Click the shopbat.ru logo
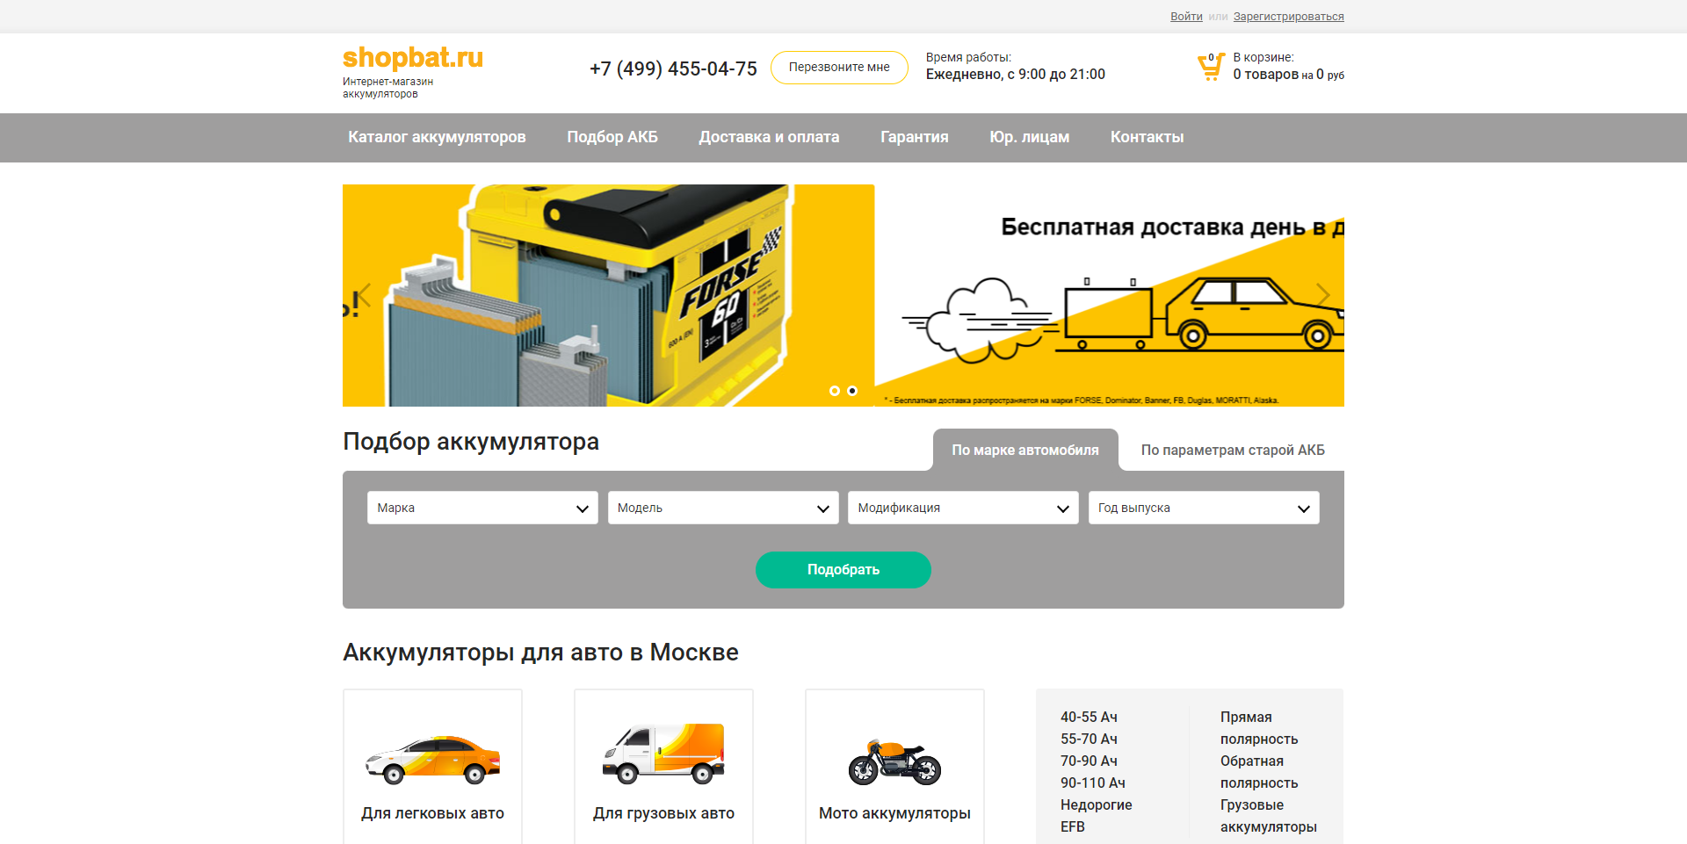Screen dimensions: 1687x844 click(x=412, y=59)
